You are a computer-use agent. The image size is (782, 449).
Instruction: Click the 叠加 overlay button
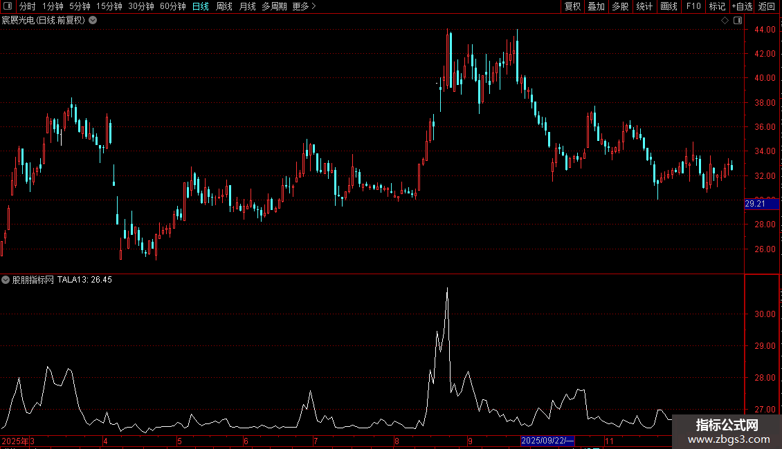[x=596, y=6]
